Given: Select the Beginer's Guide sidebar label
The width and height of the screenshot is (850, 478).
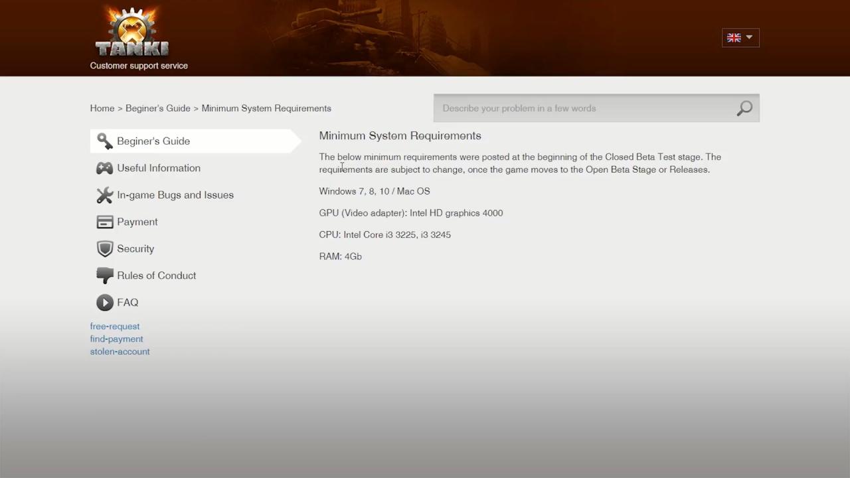Looking at the screenshot, I should [x=153, y=141].
